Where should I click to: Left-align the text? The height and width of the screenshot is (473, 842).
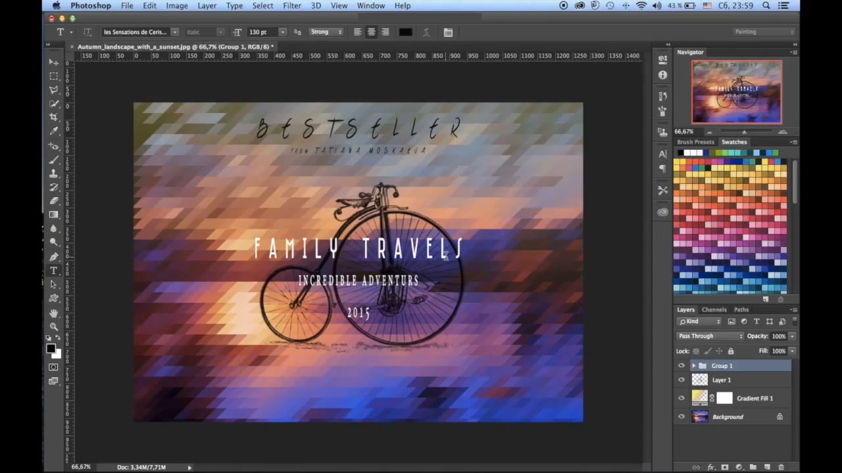(x=357, y=32)
